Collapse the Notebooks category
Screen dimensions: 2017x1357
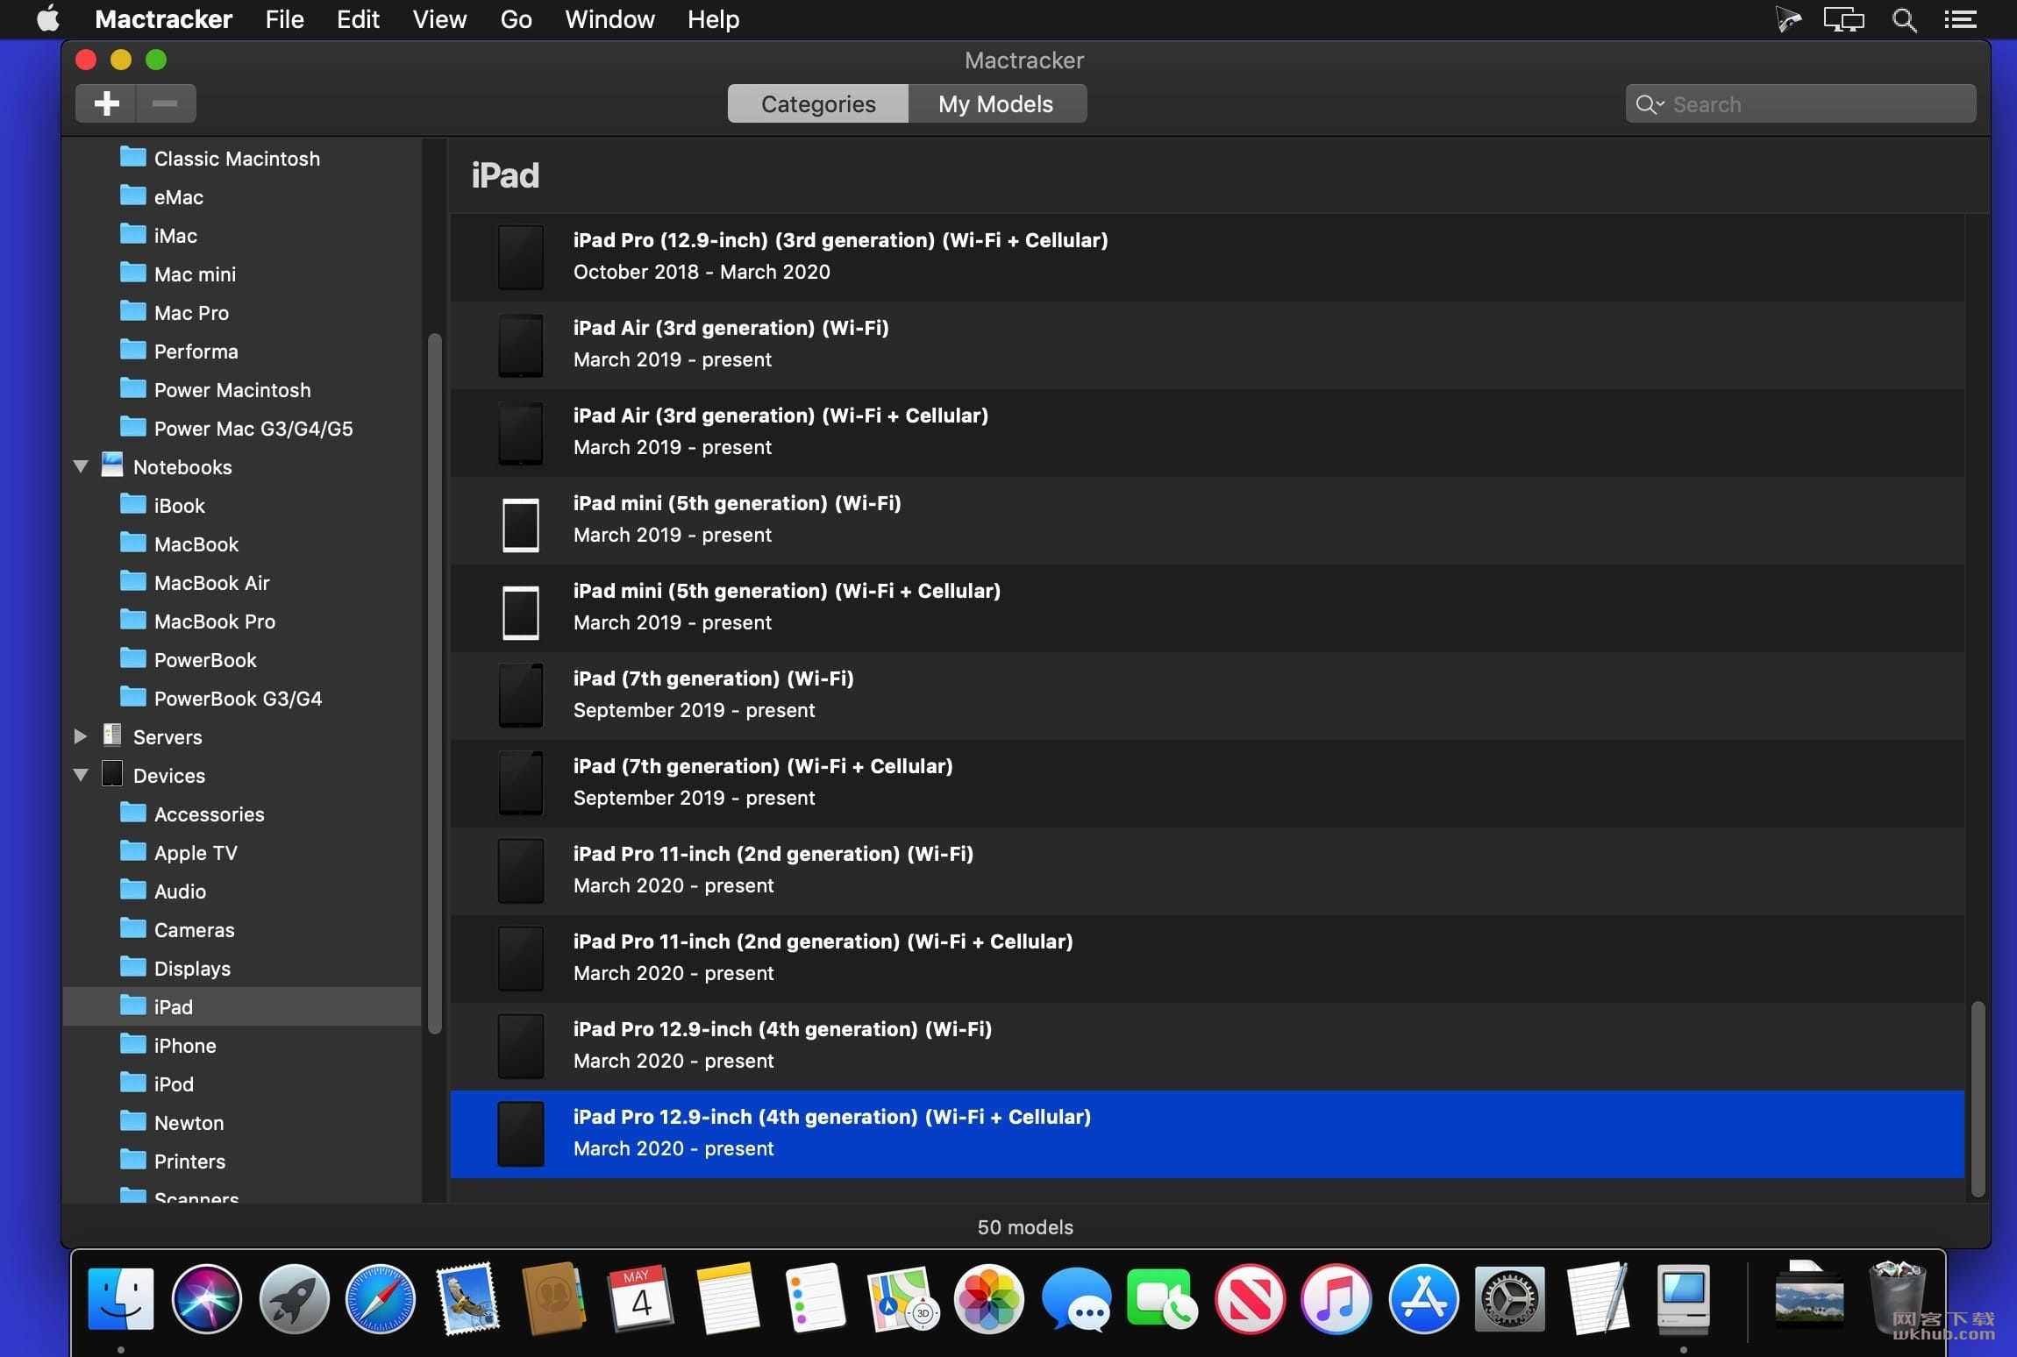point(81,466)
